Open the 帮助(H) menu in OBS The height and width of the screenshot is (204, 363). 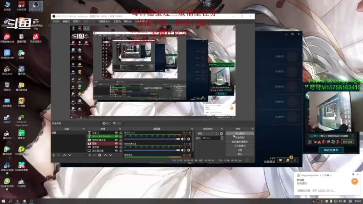(x=128, y=21)
